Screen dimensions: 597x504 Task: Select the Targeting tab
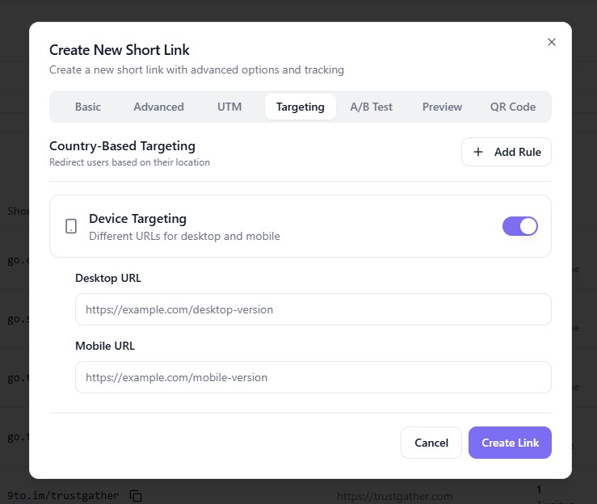[x=300, y=107]
